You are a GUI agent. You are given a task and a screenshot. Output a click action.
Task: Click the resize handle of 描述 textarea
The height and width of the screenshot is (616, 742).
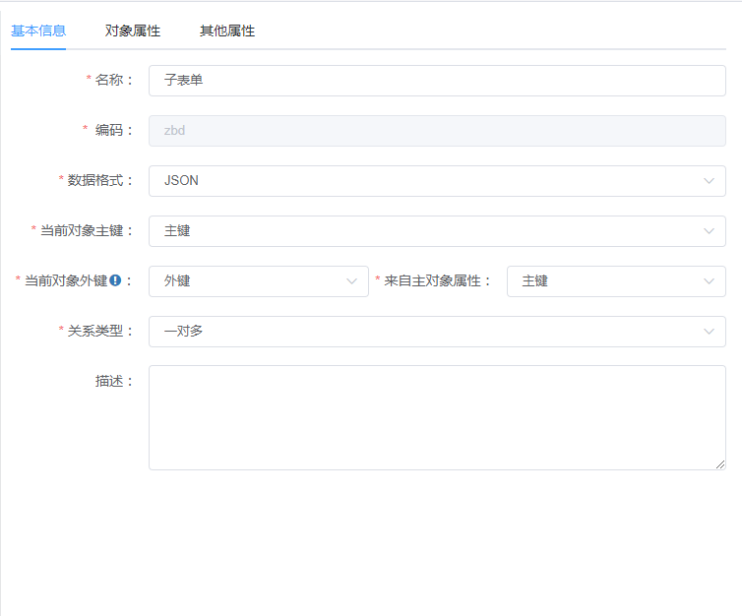point(720,464)
